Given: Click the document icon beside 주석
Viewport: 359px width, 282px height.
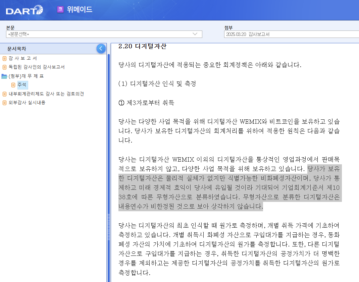Looking at the screenshot, I should point(14,84).
